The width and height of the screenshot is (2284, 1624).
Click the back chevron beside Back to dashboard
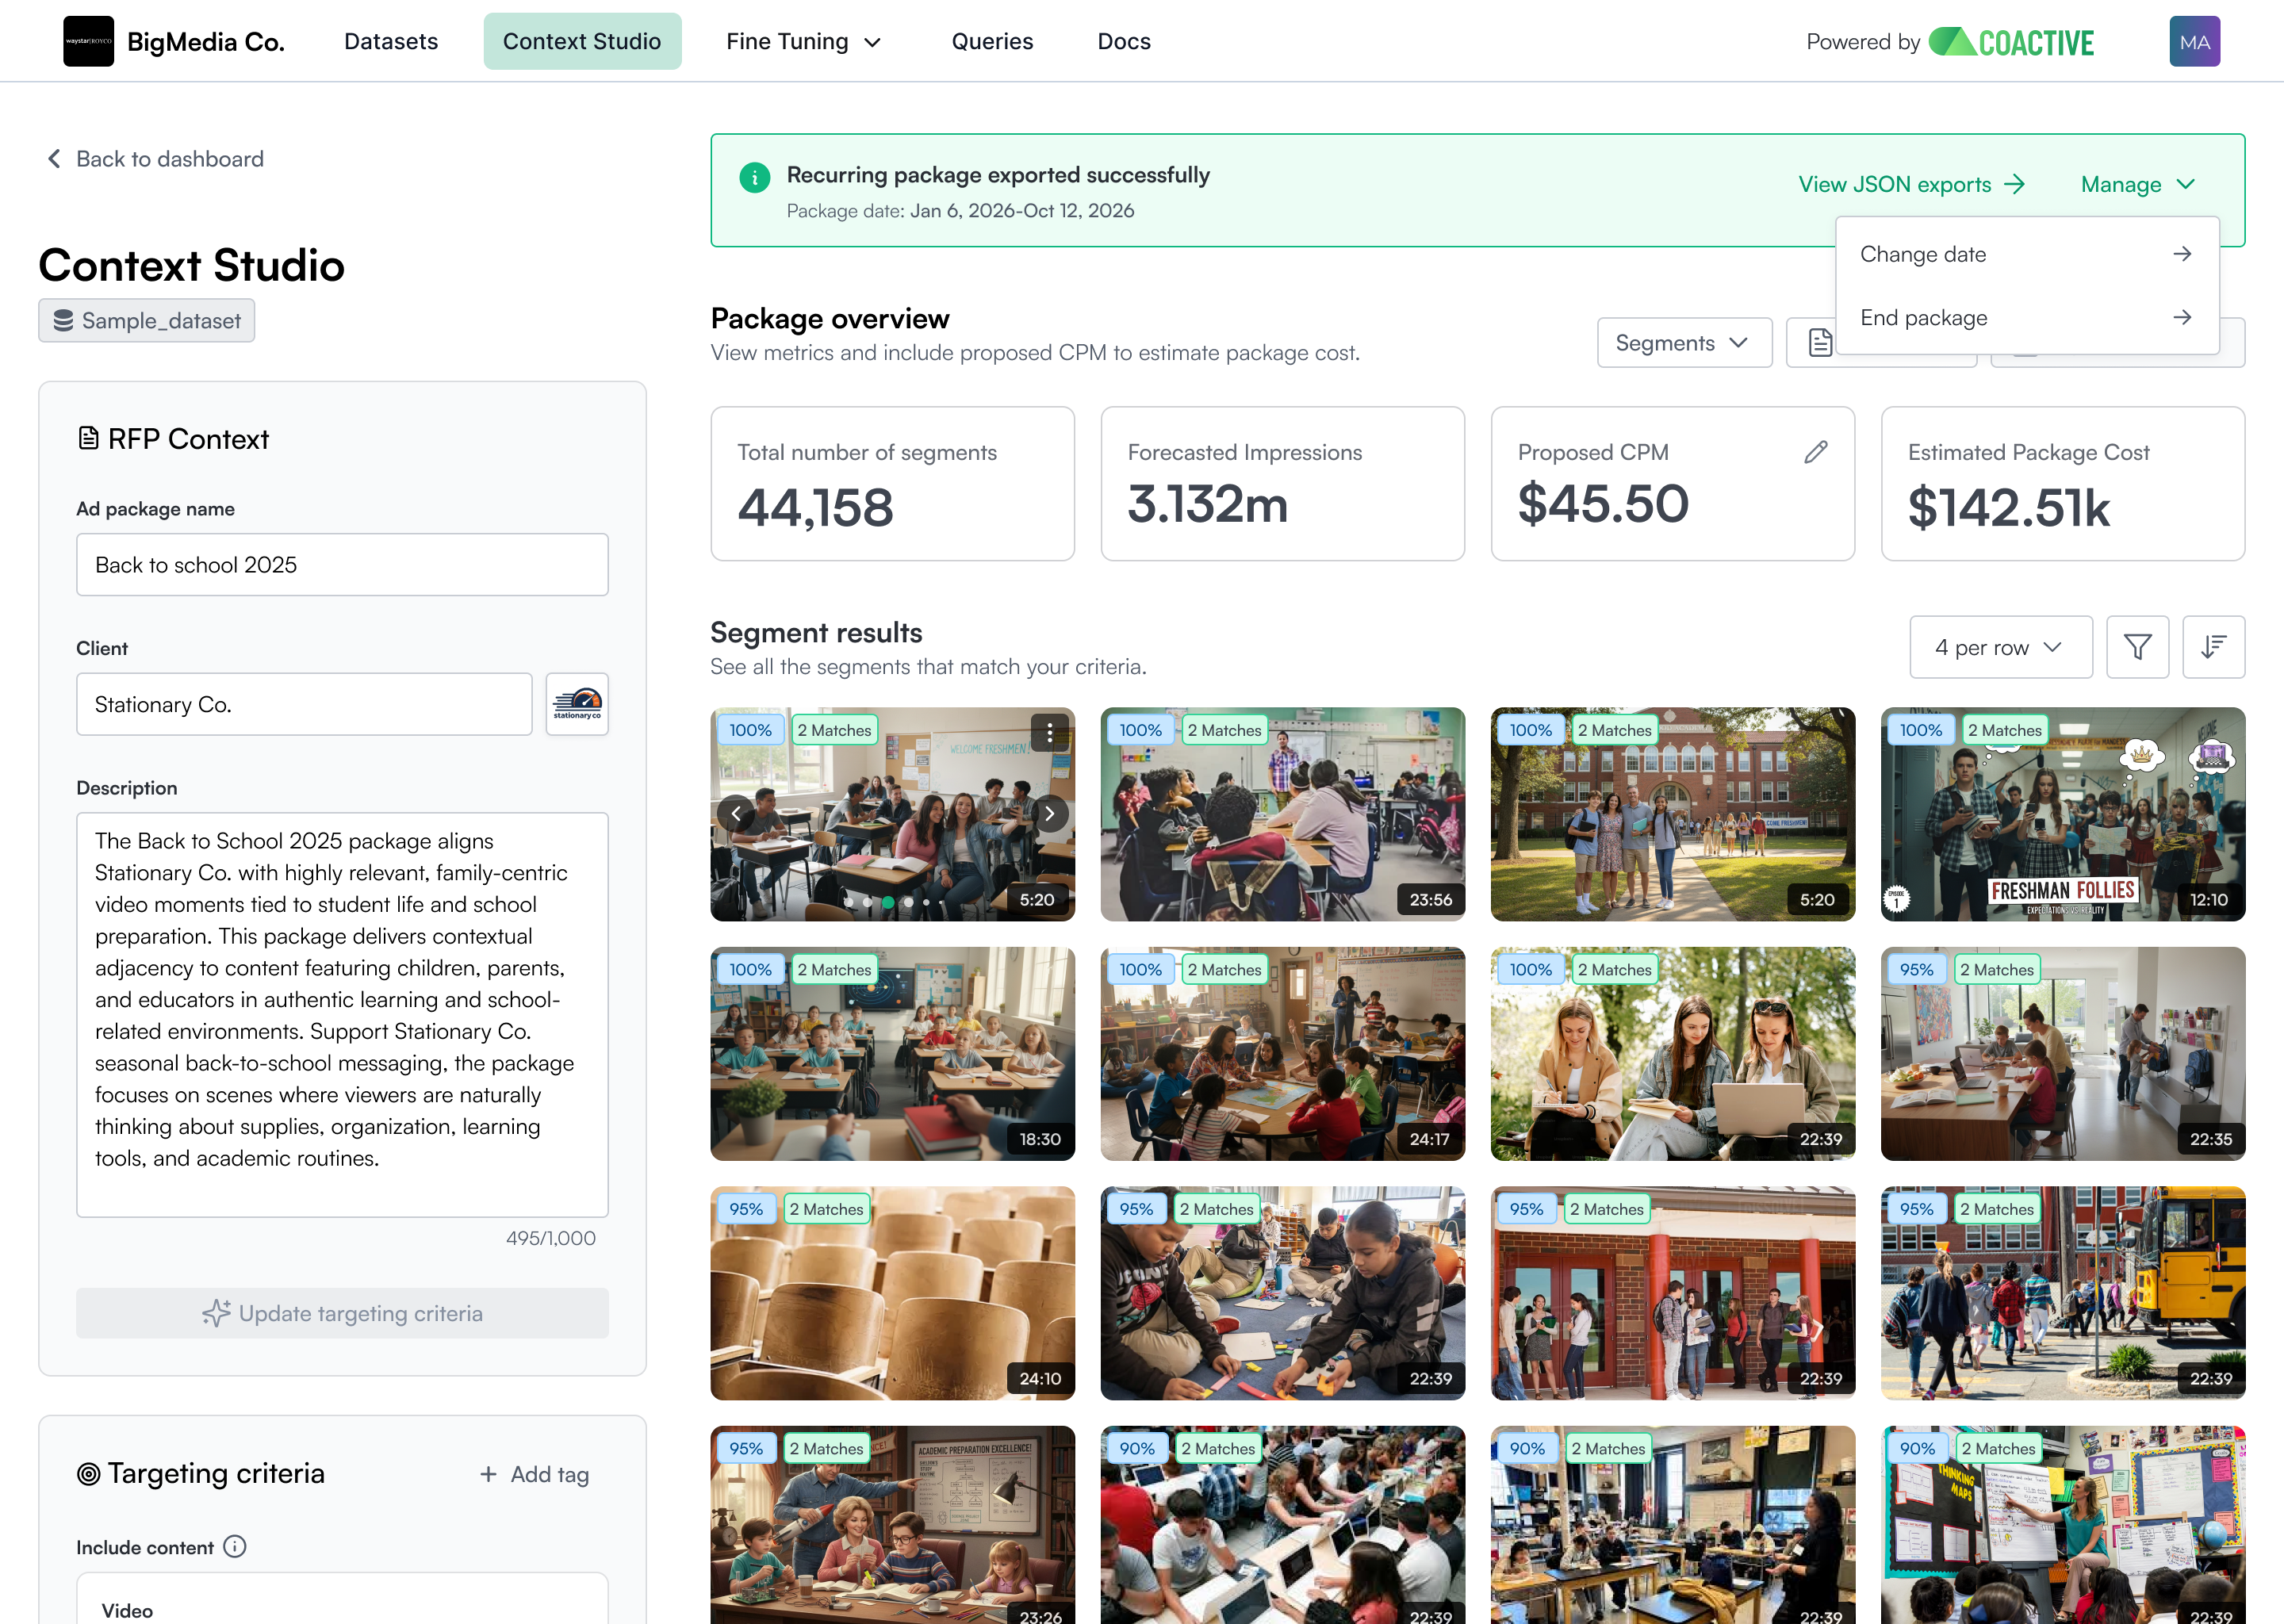54,159
